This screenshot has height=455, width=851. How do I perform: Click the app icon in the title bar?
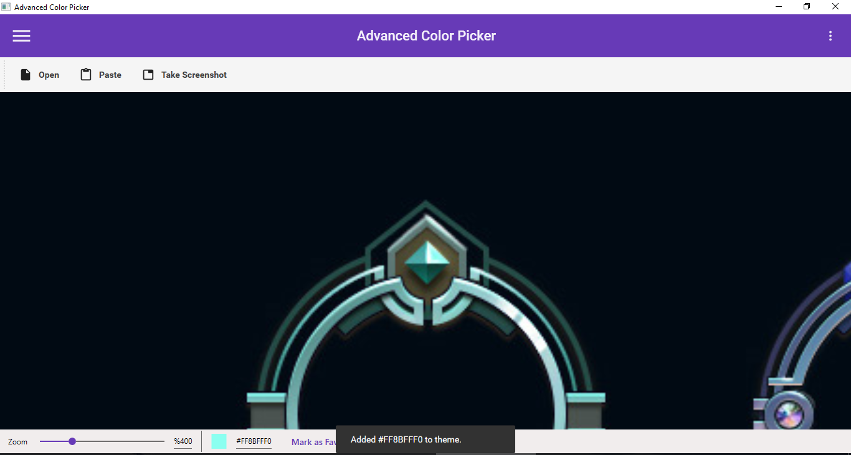click(x=6, y=7)
